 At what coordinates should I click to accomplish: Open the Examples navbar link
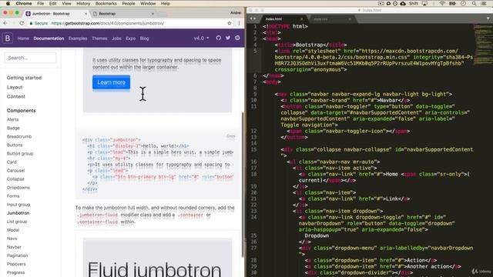(78, 38)
